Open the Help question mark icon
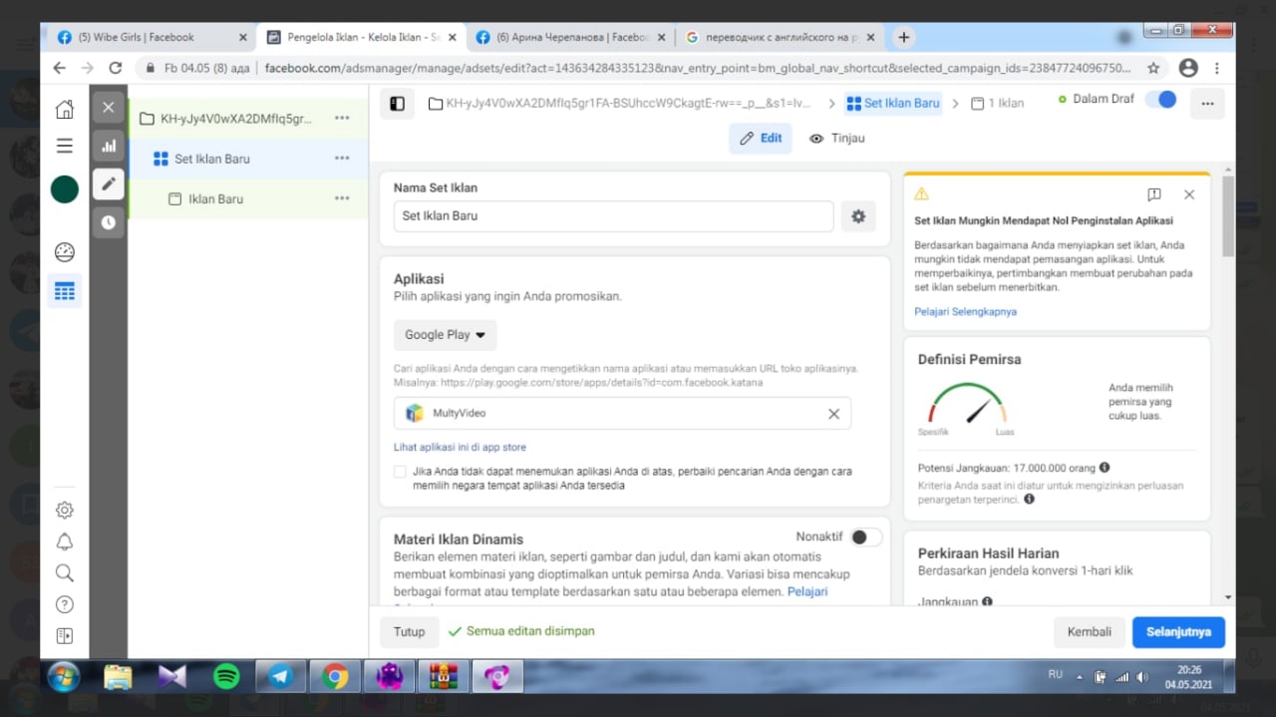1276x717 pixels. [x=64, y=604]
